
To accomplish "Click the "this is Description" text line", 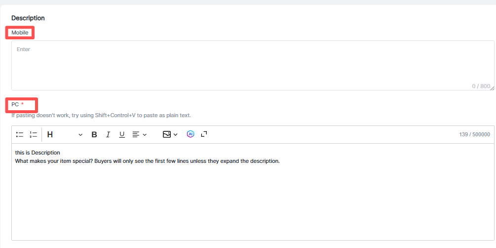I will tap(38, 153).
